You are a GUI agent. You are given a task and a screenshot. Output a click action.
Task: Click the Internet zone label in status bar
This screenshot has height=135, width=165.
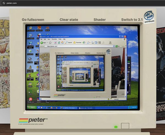116,99
